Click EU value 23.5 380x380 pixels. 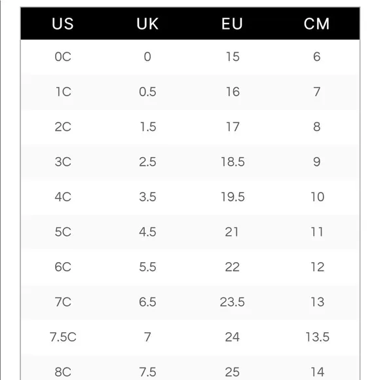tap(232, 302)
